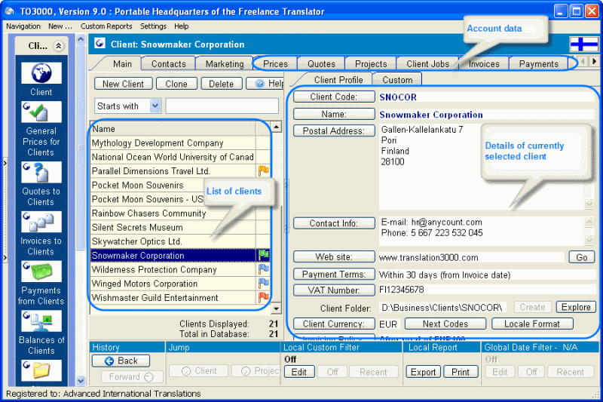Screen dimensions: 603x402
Task: Switch to the Marketing tab
Action: 225,64
